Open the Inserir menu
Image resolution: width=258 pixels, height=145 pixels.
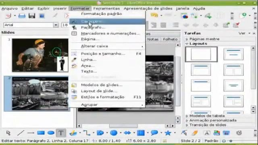coord(60,8)
